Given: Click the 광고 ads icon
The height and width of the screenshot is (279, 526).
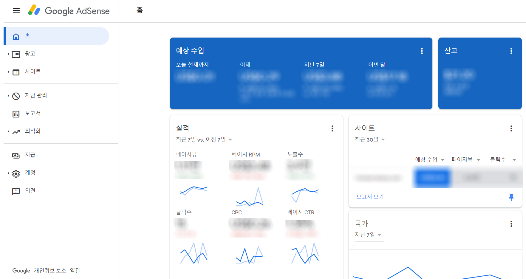Looking at the screenshot, I should point(16,54).
